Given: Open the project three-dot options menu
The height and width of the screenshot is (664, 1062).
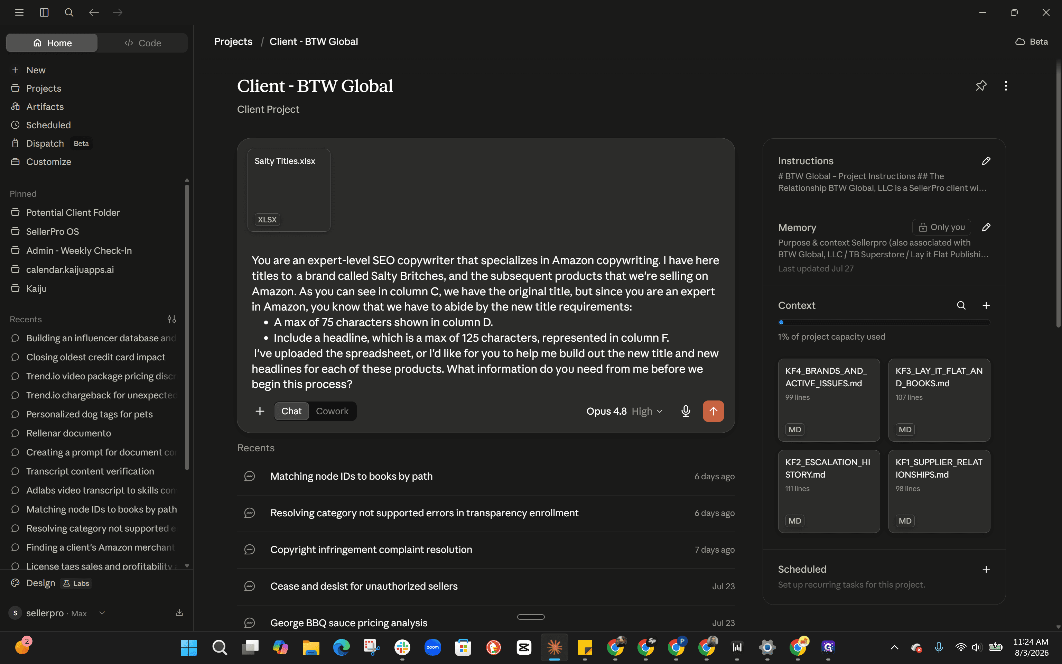Looking at the screenshot, I should pos(1006,86).
